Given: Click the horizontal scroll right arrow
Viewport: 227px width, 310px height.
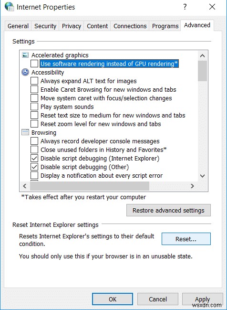Looking at the screenshot, I should 192,186.
